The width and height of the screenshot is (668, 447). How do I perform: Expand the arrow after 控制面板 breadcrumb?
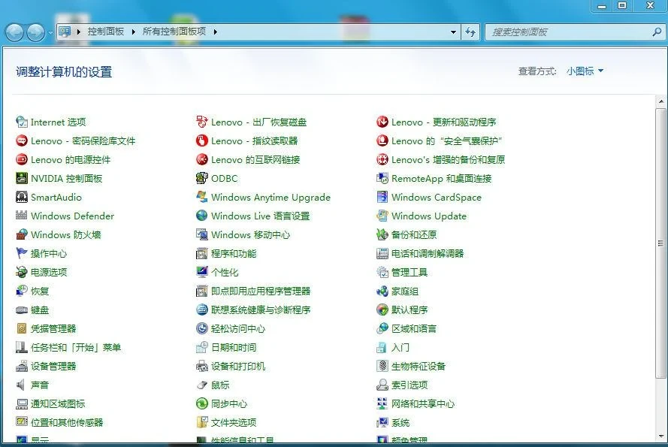point(133,32)
